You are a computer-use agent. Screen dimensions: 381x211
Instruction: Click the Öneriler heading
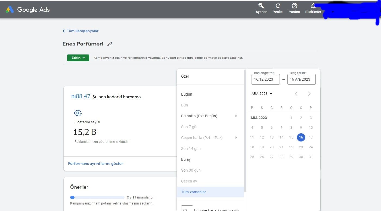pos(79,187)
